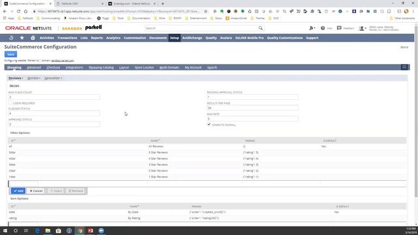This screenshot has height=235, width=418.
Task: Open the Feedback speech bubble icon
Action: click(x=339, y=28)
